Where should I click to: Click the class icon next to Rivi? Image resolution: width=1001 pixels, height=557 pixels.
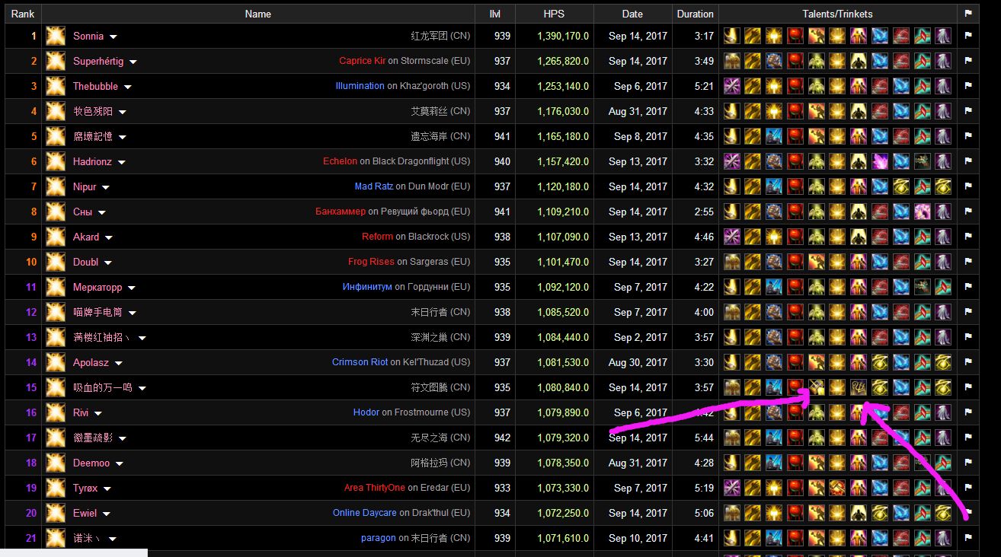click(x=55, y=412)
